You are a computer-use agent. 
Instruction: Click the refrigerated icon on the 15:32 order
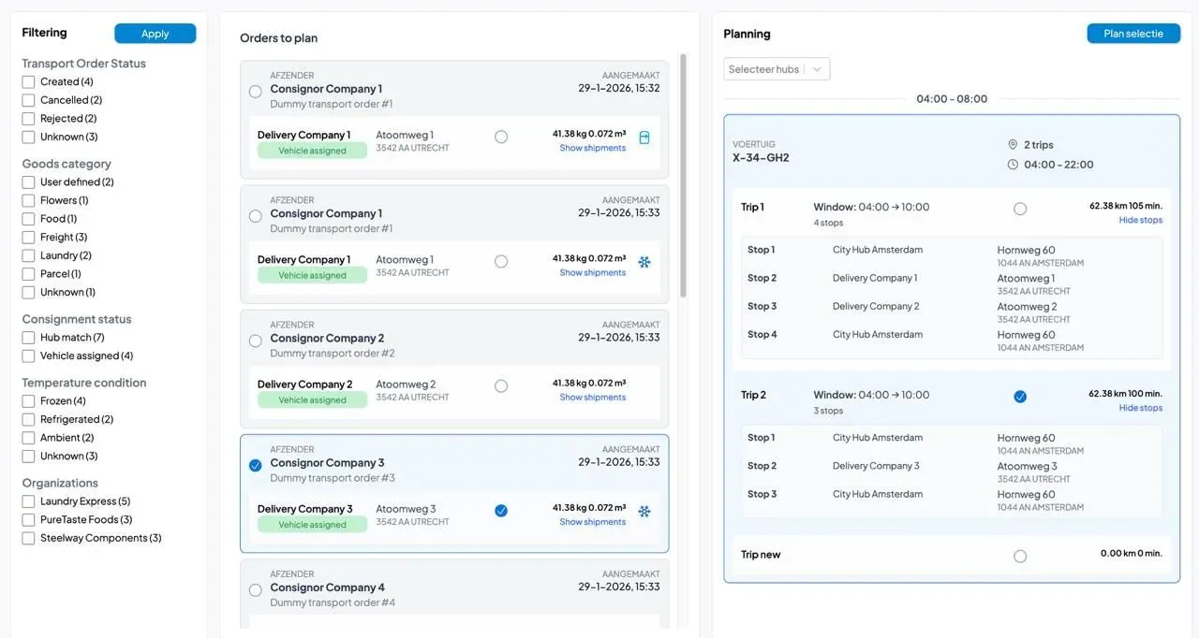click(644, 138)
